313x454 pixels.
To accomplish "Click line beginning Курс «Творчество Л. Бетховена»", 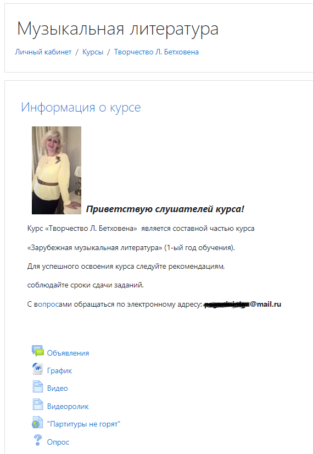I will (x=141, y=229).
